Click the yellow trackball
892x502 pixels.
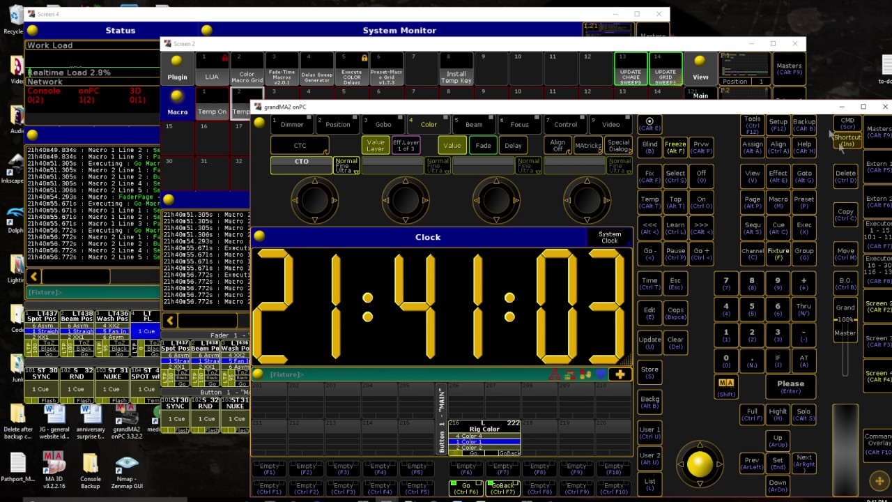point(700,464)
